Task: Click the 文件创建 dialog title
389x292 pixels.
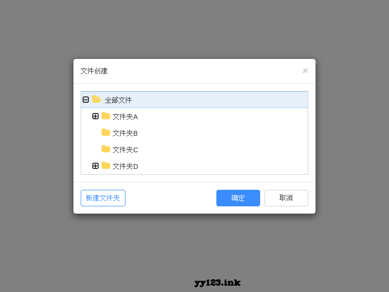Action: coord(94,71)
